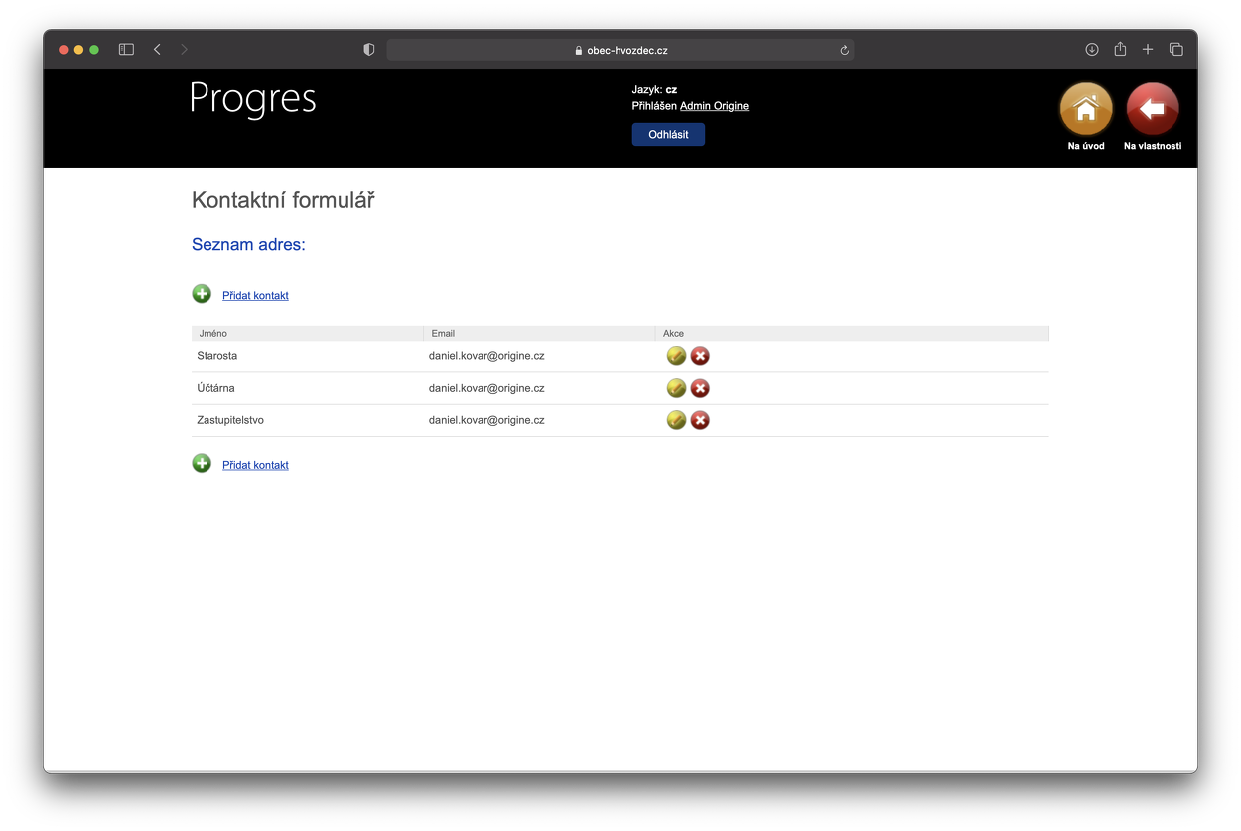Click top green plus add-contact icon
Image resolution: width=1241 pixels, height=831 pixels.
pyautogui.click(x=202, y=294)
